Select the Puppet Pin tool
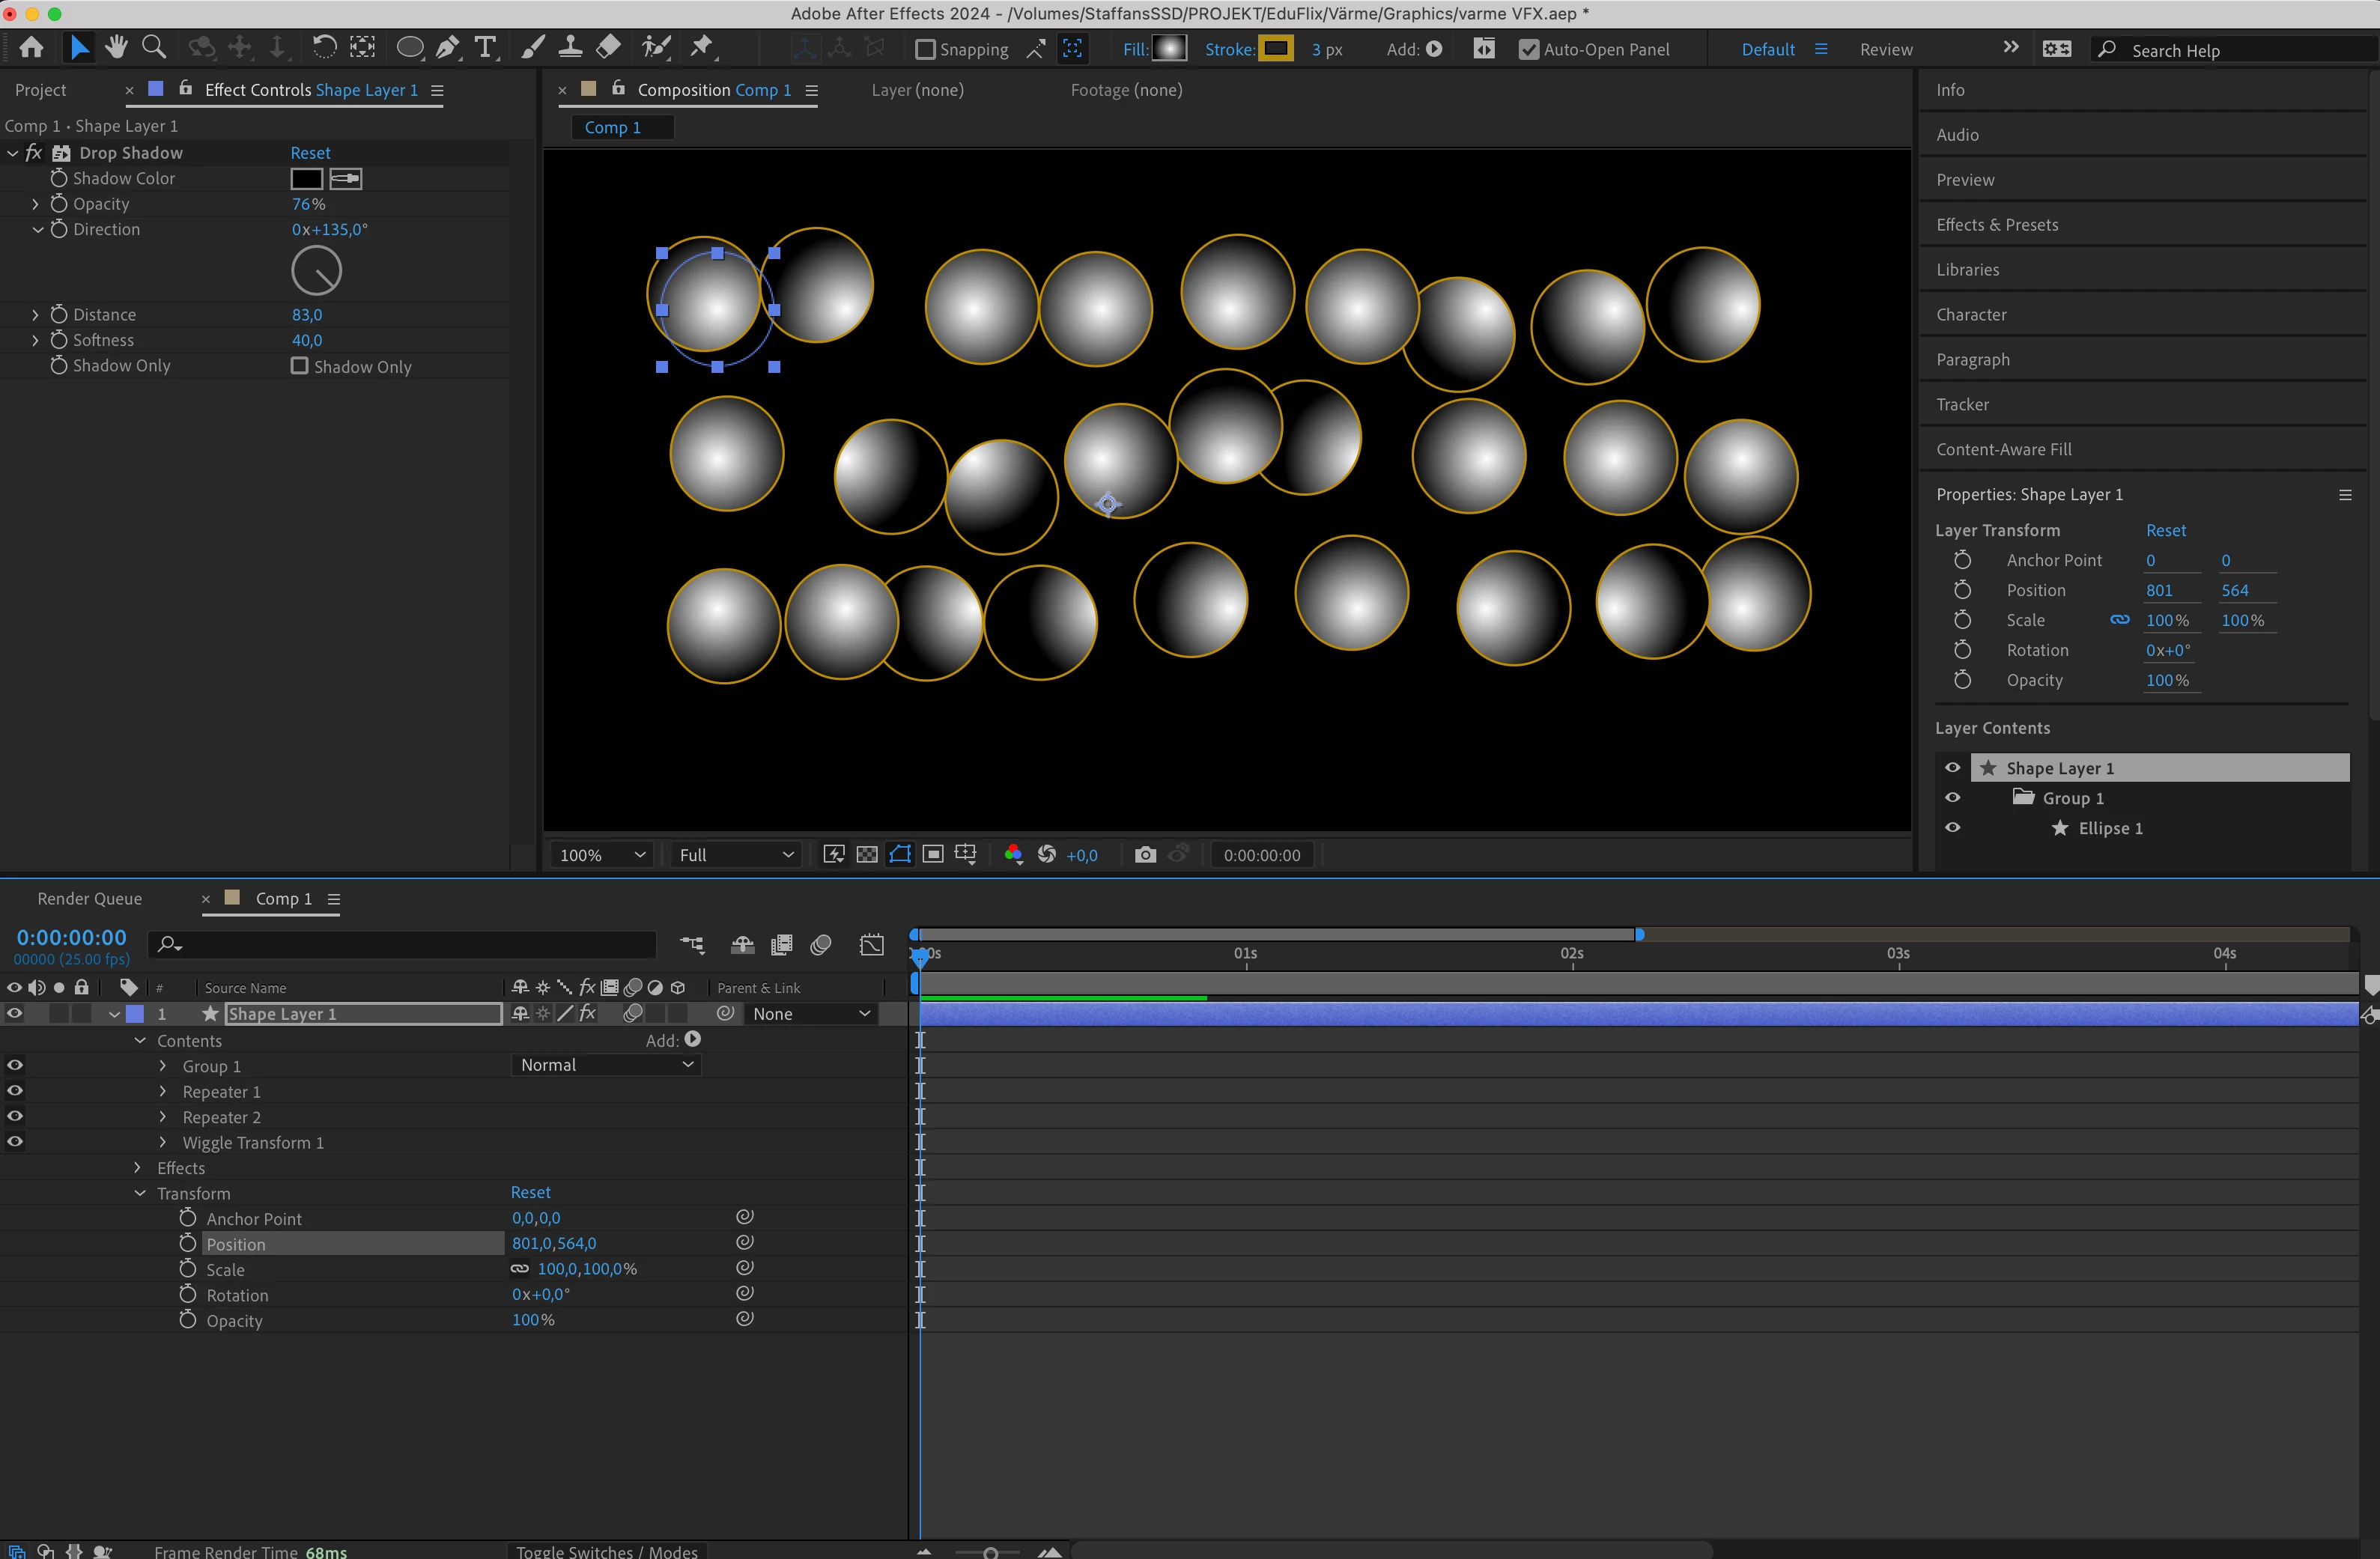2380x1559 pixels. point(702,47)
